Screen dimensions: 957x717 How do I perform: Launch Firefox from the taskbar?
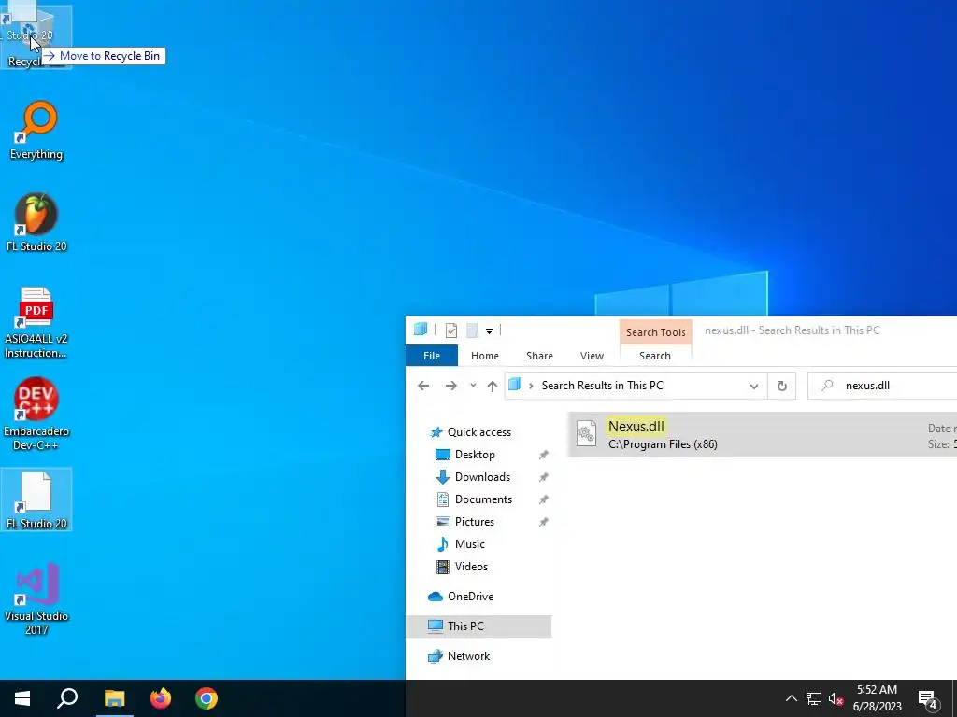(161, 698)
